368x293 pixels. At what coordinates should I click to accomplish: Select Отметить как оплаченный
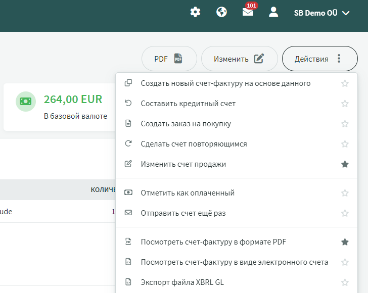click(x=237, y=193)
